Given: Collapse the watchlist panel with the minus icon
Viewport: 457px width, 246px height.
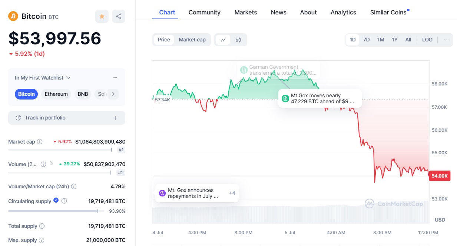Looking at the screenshot, I should [115, 78].
